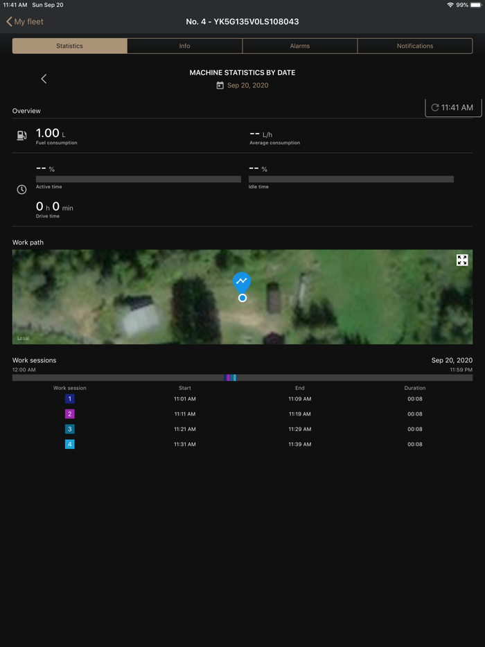Refresh statistics at 11:41 AM
Screen dimensions: 485x647
coord(453,107)
